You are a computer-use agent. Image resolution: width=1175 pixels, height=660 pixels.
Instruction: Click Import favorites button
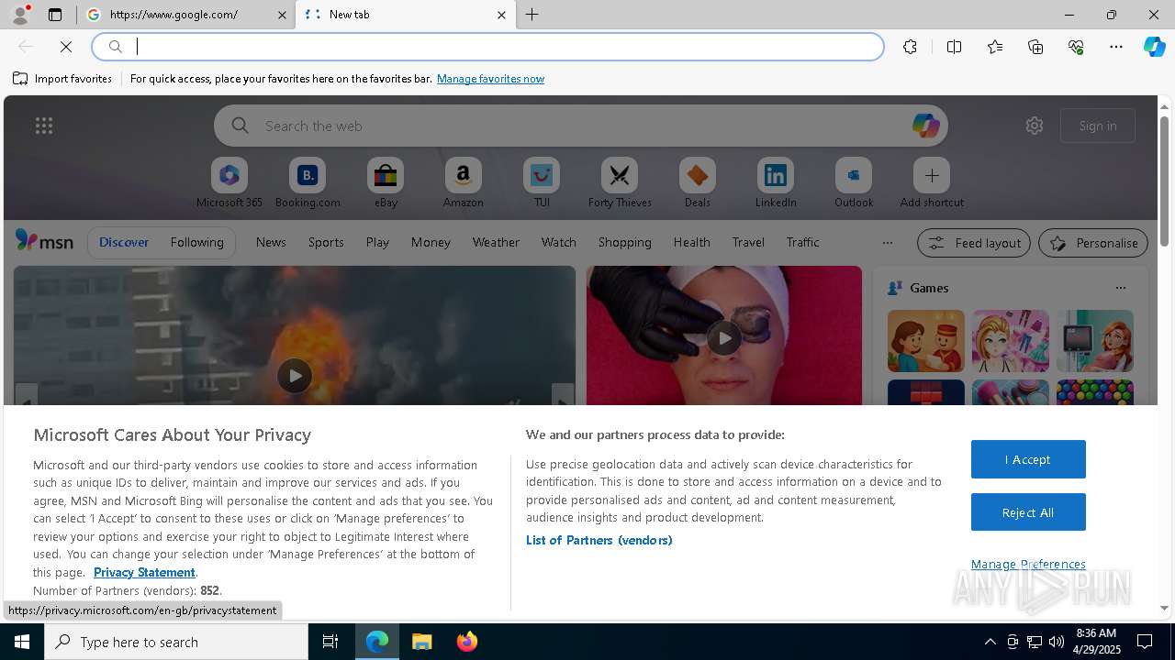(62, 79)
